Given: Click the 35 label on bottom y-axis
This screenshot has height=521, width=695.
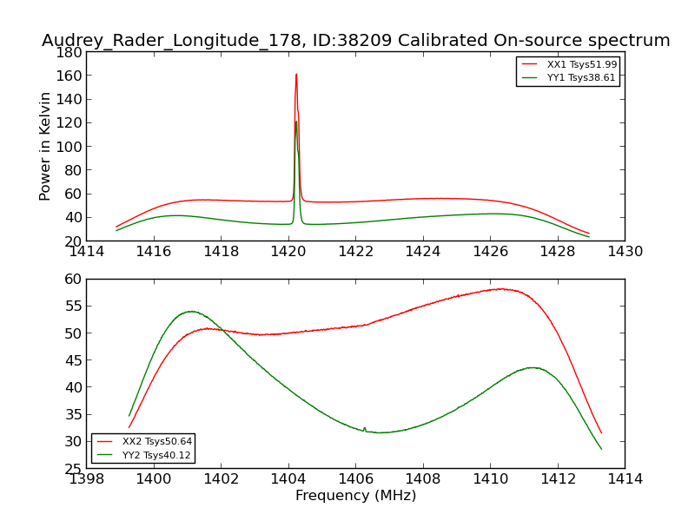Looking at the screenshot, I should (x=73, y=415).
